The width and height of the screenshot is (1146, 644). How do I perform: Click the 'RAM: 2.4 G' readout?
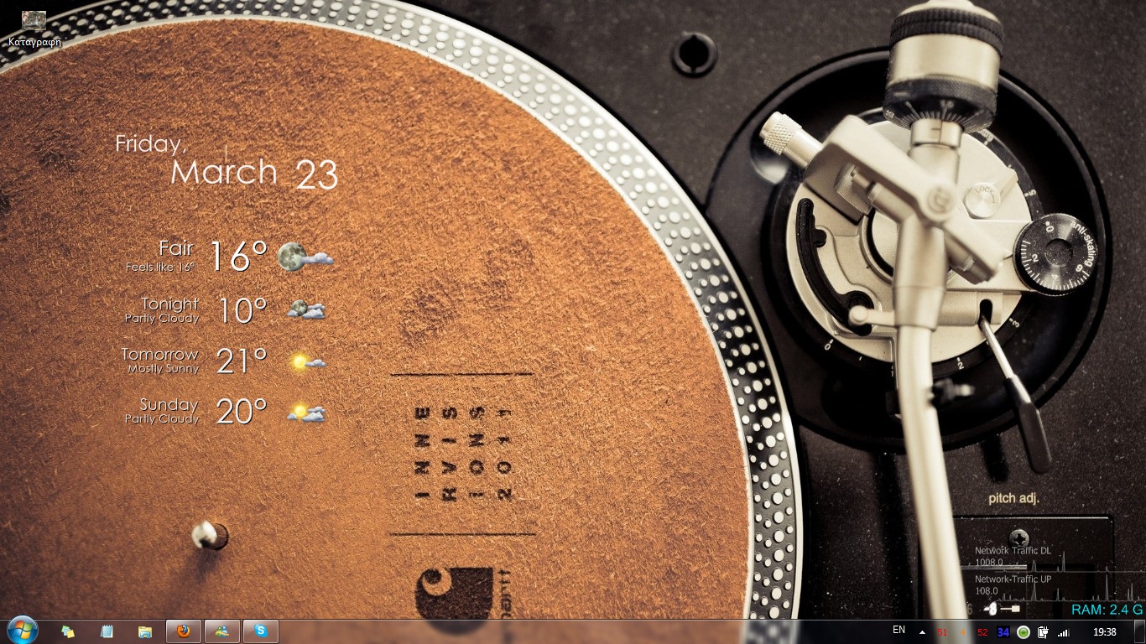coord(1107,610)
